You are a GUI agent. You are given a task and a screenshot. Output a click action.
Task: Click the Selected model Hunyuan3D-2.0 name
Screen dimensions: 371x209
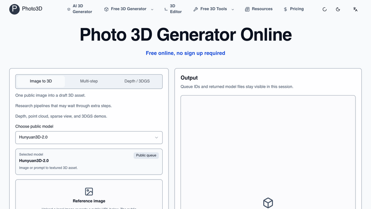tap(34, 160)
